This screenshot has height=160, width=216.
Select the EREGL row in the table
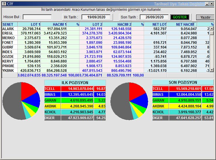pos(106,33)
